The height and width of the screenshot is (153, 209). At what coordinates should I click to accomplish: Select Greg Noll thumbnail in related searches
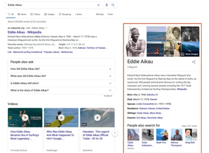coord(191,135)
